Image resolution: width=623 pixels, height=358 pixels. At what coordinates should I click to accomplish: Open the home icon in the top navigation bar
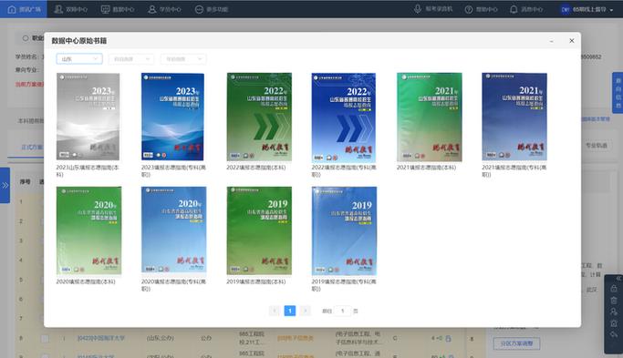pyautogui.click(x=12, y=9)
